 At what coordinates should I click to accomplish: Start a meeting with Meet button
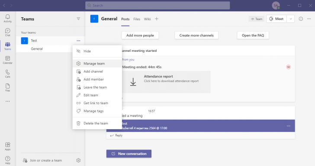click(x=276, y=19)
